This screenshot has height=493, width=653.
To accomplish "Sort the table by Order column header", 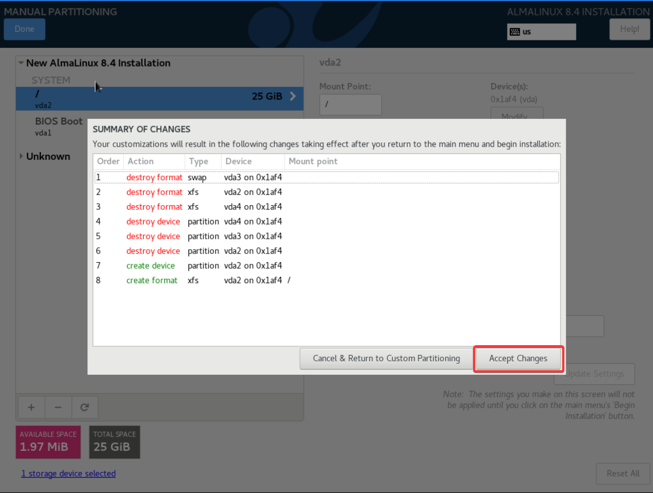I will click(108, 161).
